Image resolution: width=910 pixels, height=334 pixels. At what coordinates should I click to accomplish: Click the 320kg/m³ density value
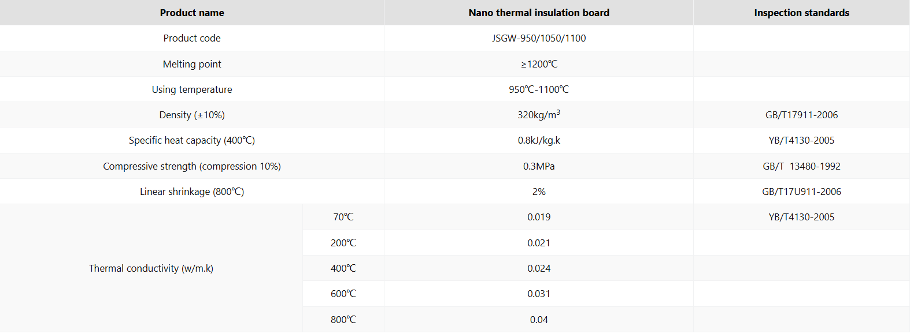click(x=539, y=115)
